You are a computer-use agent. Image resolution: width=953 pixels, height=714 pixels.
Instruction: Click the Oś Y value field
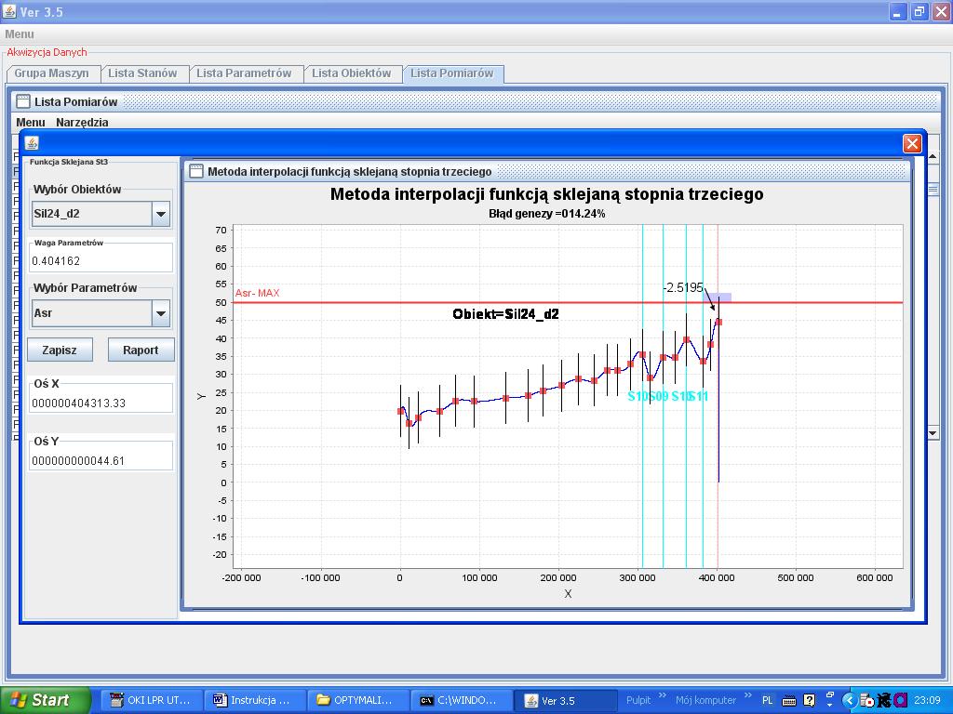click(101, 460)
